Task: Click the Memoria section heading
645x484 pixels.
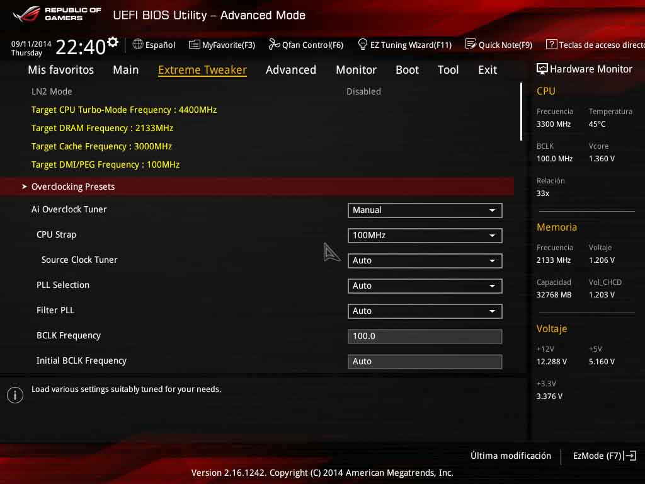Action: coord(557,227)
